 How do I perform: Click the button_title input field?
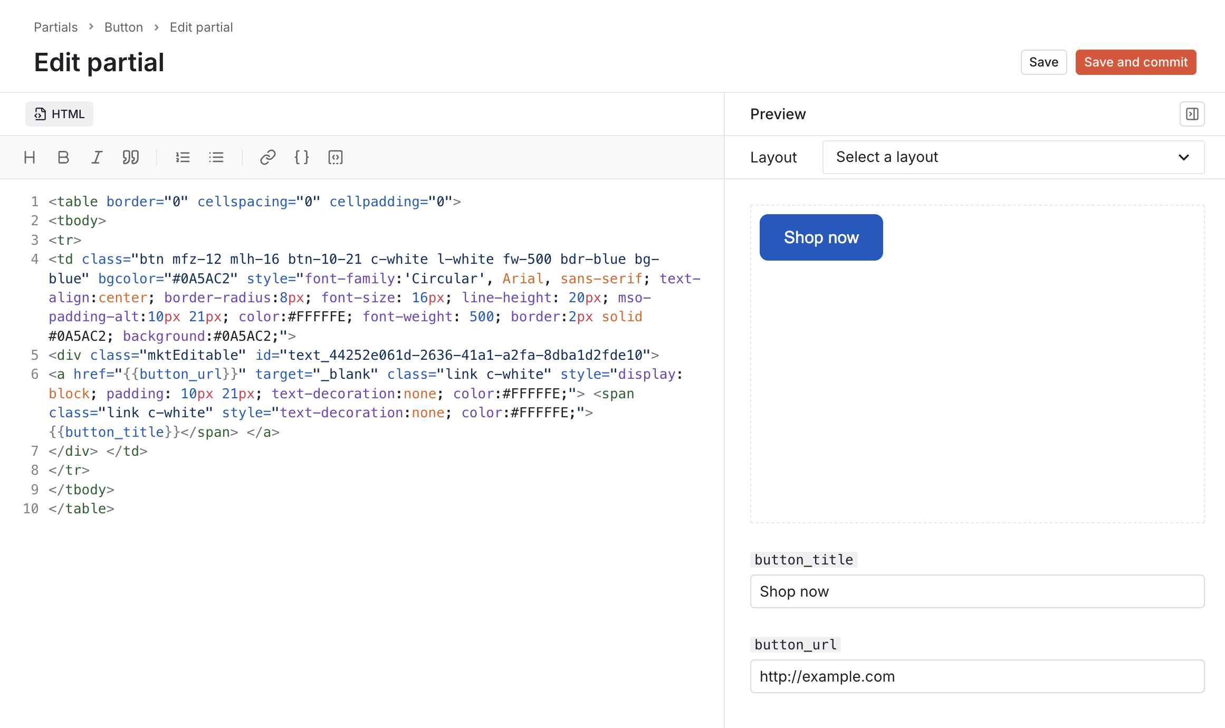[x=977, y=591]
